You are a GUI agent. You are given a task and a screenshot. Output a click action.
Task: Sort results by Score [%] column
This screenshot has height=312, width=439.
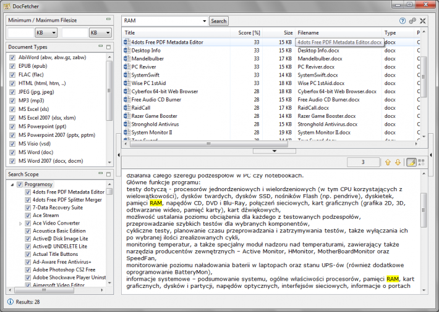pyautogui.click(x=246, y=33)
